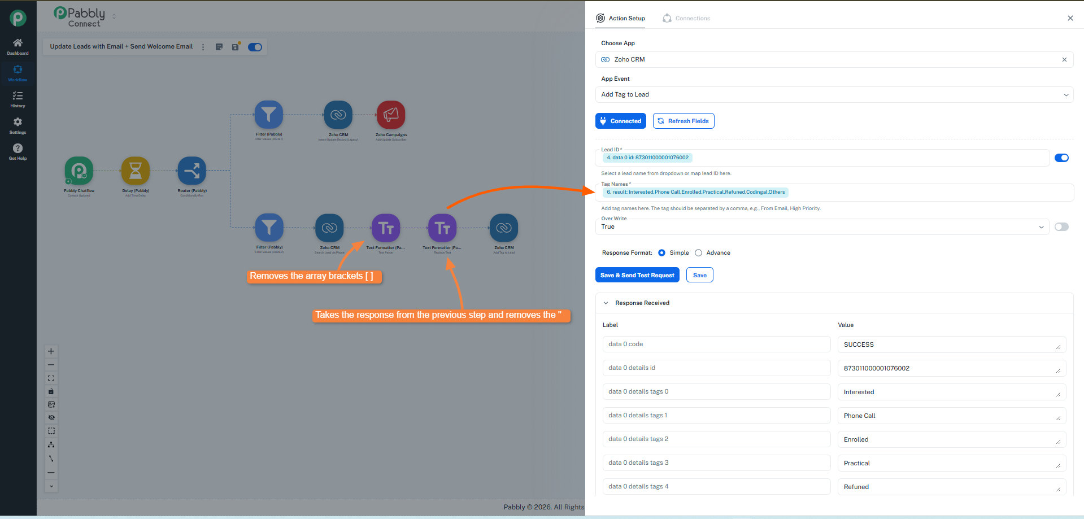Toggle the workflow enable switch
This screenshot has height=519, width=1084.
255,47
